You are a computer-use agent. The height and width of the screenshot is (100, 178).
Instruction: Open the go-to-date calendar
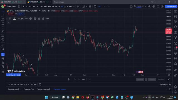(x=40, y=84)
